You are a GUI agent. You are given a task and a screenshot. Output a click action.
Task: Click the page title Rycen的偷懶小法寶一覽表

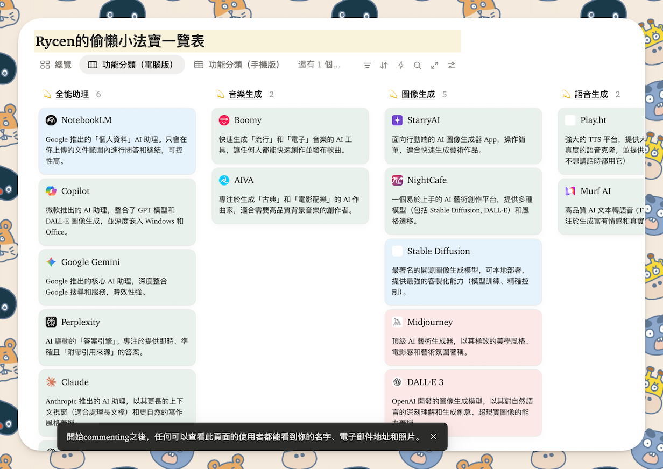click(120, 41)
